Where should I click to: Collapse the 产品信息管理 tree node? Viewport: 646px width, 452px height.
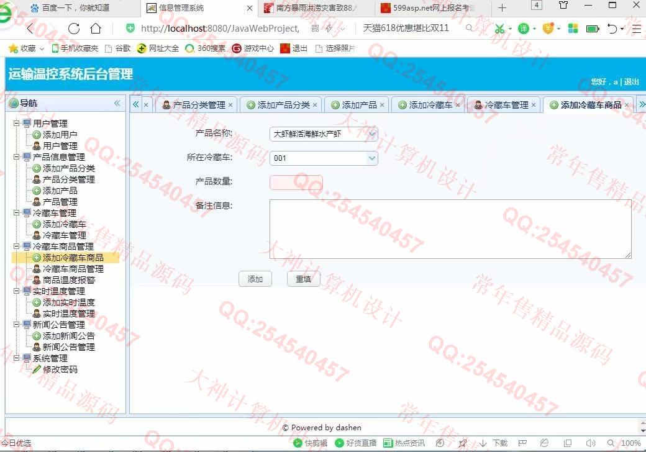point(17,157)
